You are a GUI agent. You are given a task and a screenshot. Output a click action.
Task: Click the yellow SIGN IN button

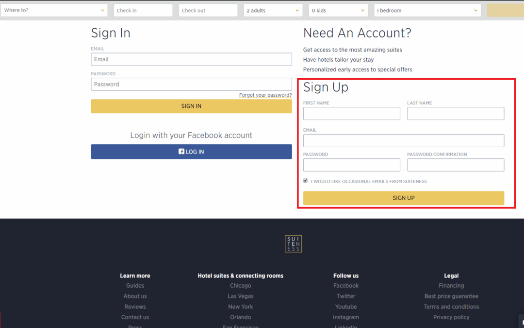point(191,106)
